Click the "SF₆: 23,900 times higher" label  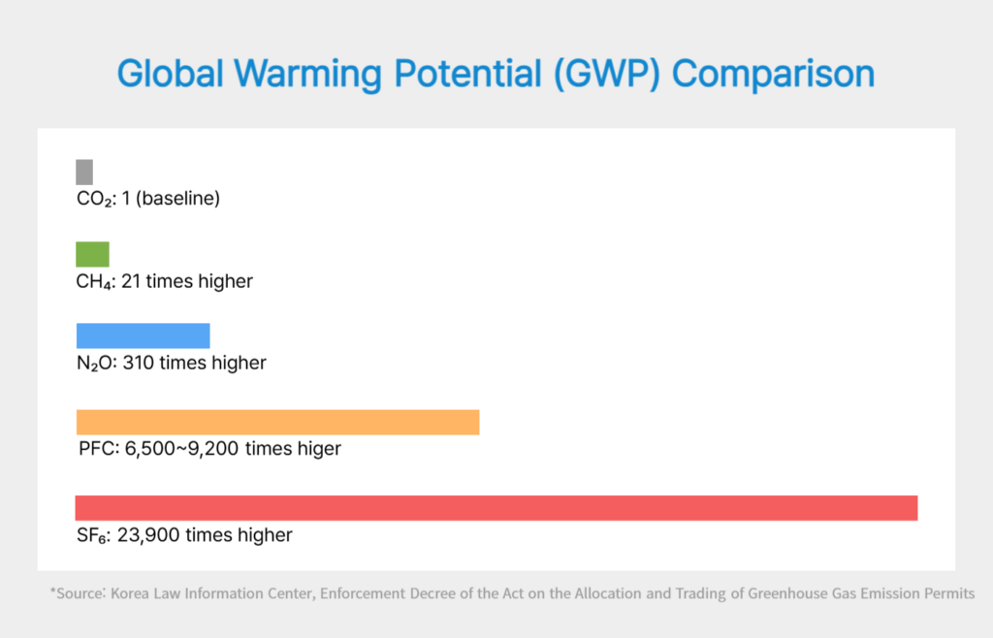coord(184,534)
